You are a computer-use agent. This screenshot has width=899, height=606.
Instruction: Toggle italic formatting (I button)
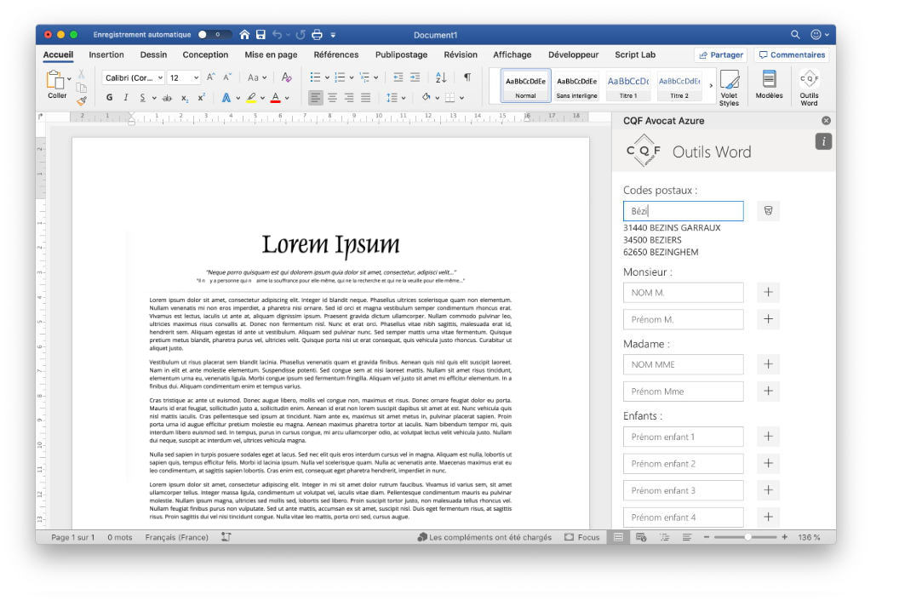point(126,97)
